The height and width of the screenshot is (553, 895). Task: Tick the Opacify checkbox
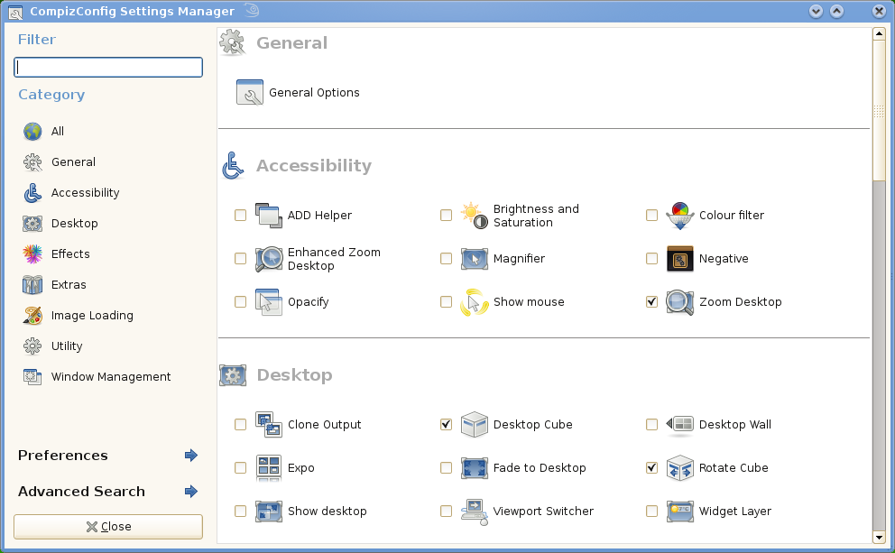pos(240,302)
